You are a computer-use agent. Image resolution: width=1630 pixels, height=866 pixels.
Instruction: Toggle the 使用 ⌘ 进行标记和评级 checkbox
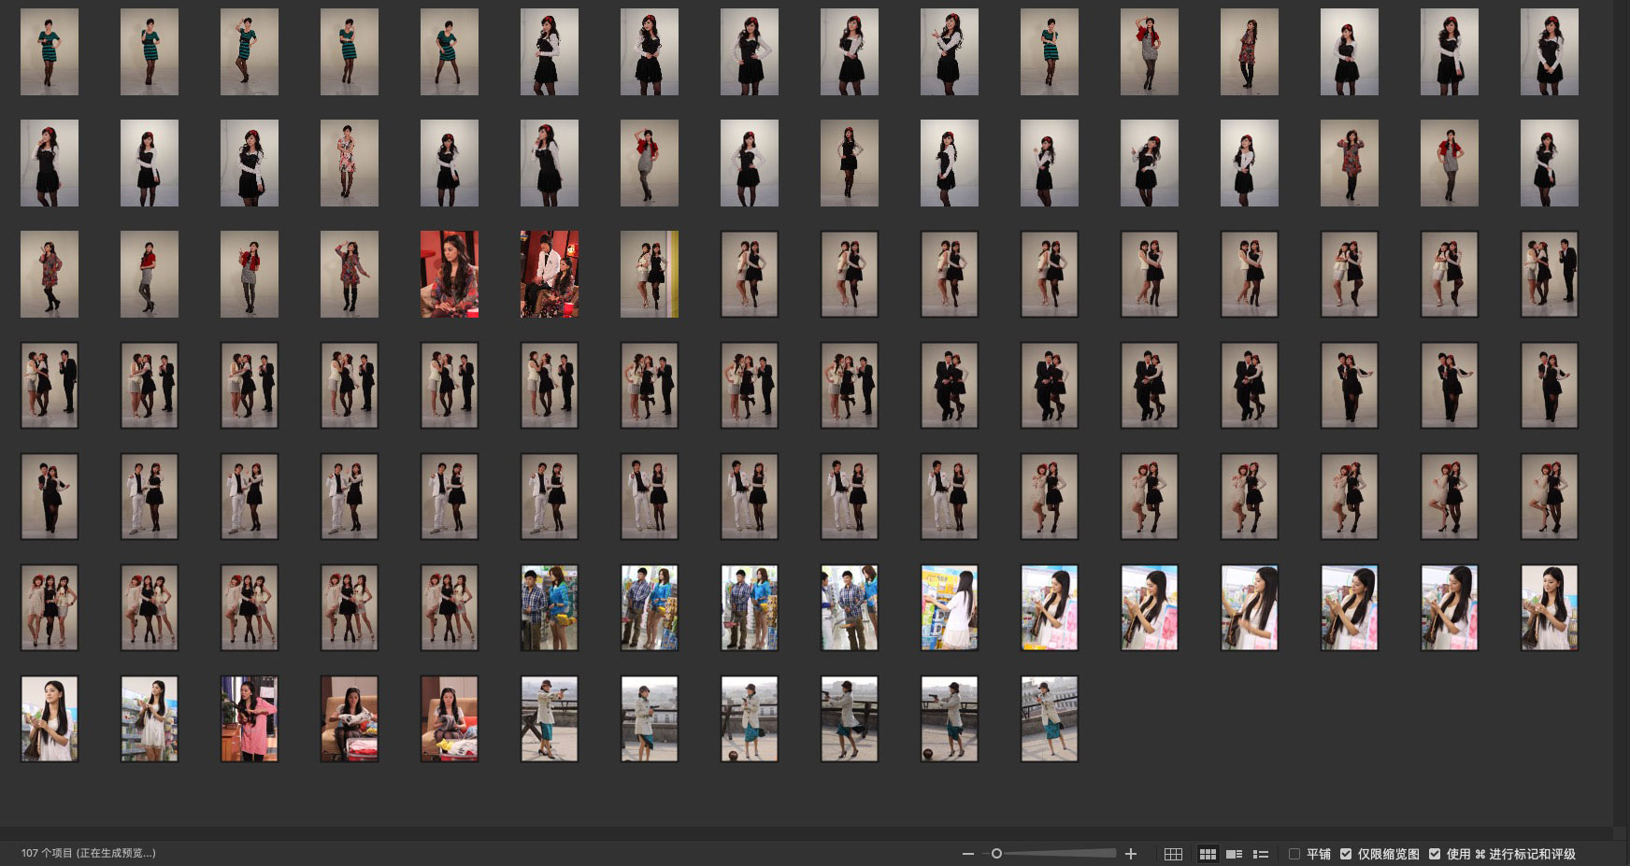pos(1435,854)
